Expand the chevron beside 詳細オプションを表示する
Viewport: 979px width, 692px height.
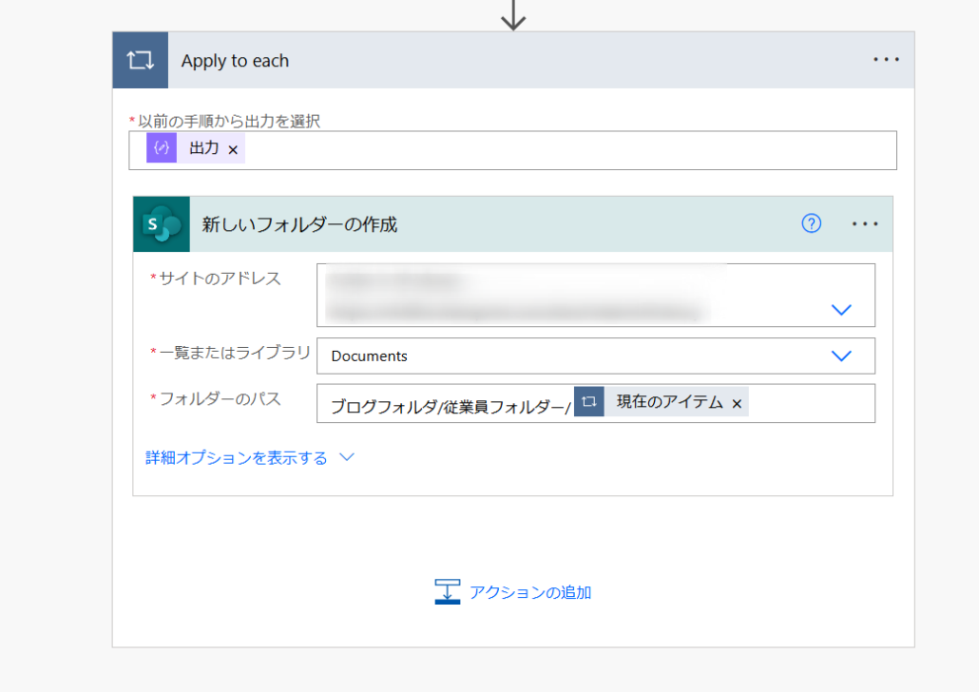(347, 457)
